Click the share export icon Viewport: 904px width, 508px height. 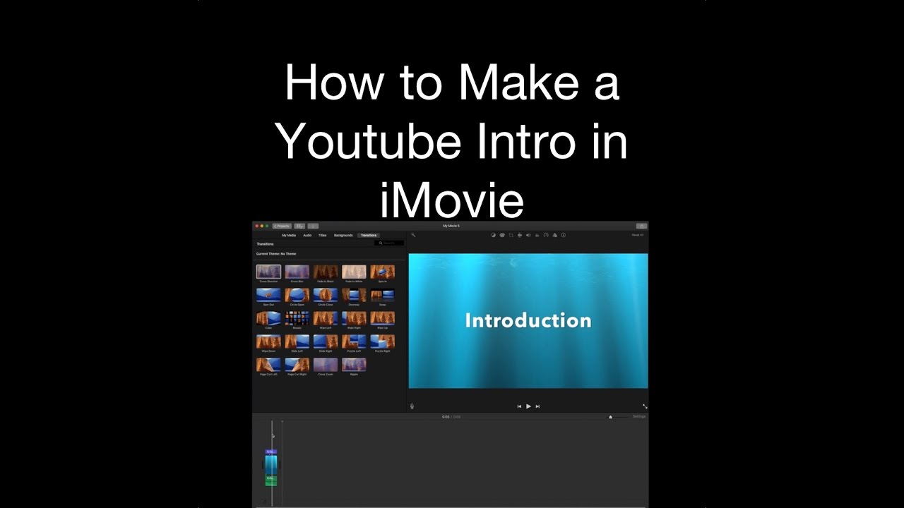point(641,226)
